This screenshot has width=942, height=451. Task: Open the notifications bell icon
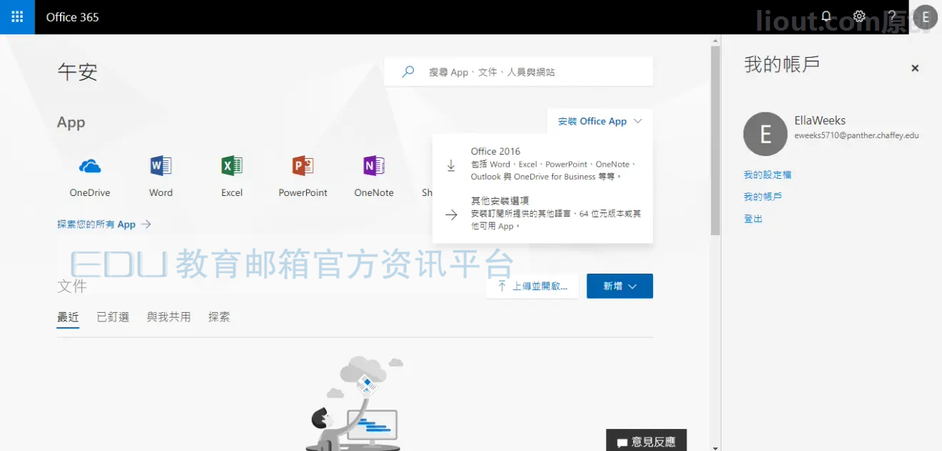826,17
